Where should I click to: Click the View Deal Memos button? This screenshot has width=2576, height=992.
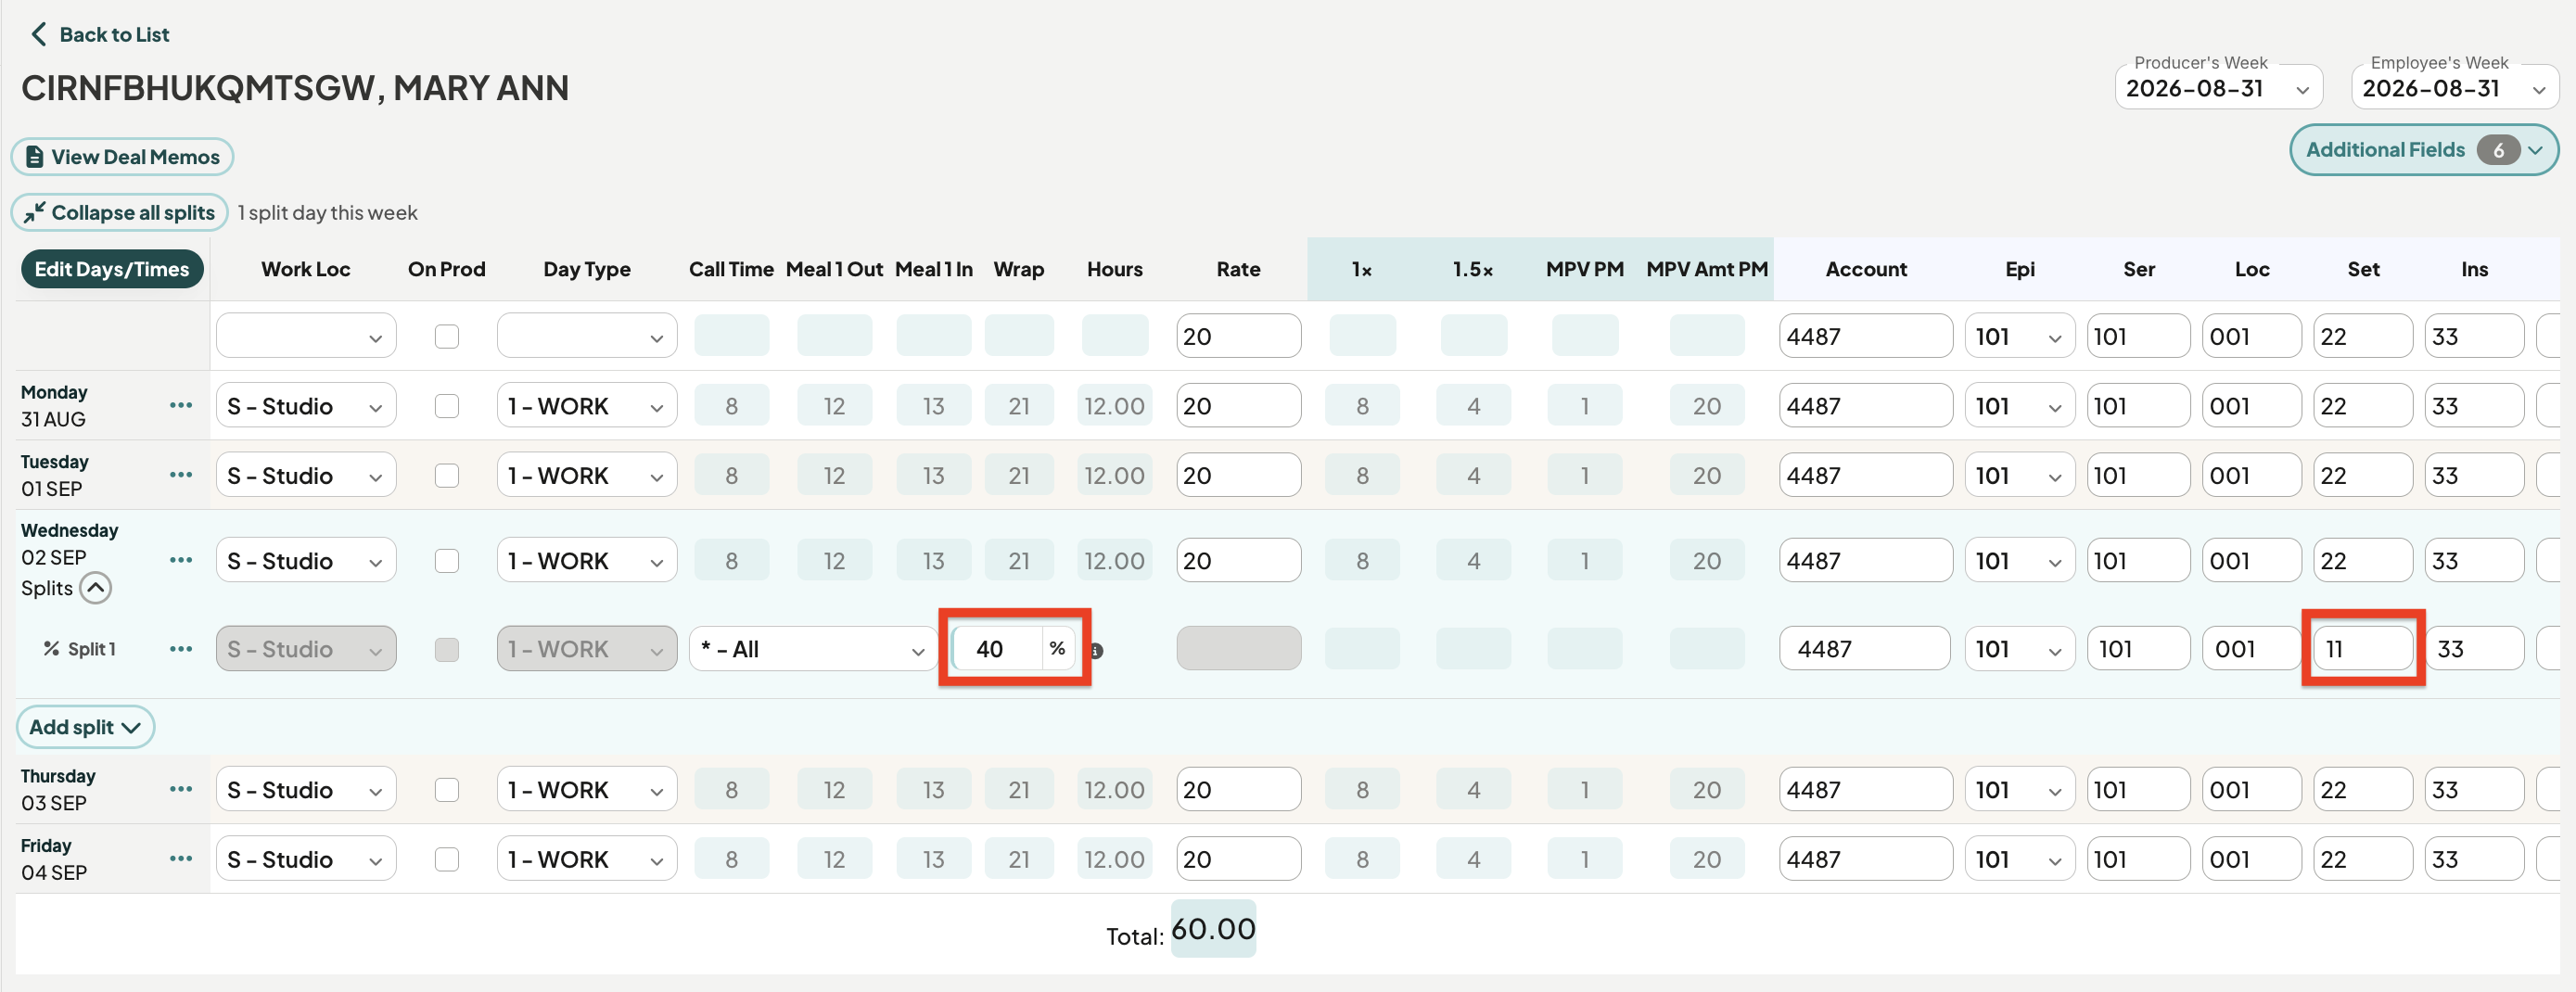point(122,157)
